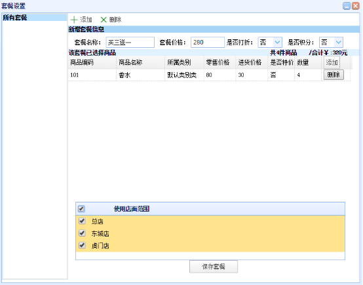Screen dimensions: 363x285
Task: Minimize the 套餐设置 window
Action: click(x=347, y=6)
